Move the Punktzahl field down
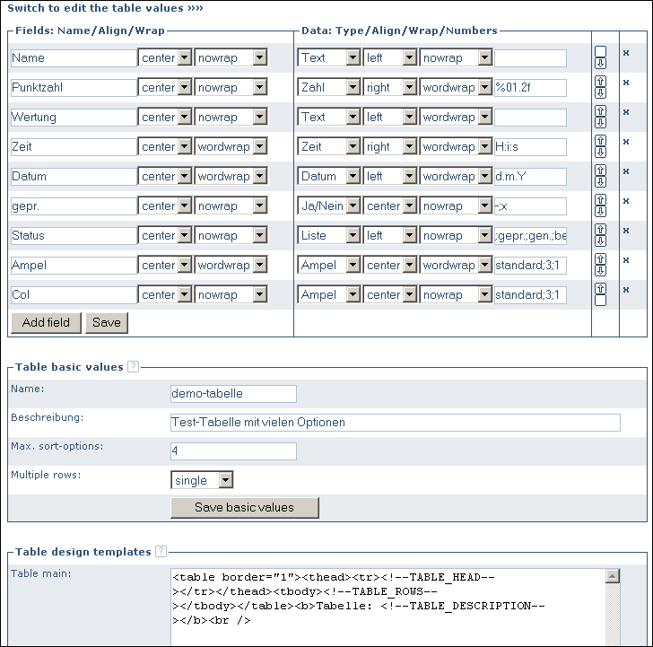This screenshot has height=647, width=653. click(x=600, y=93)
